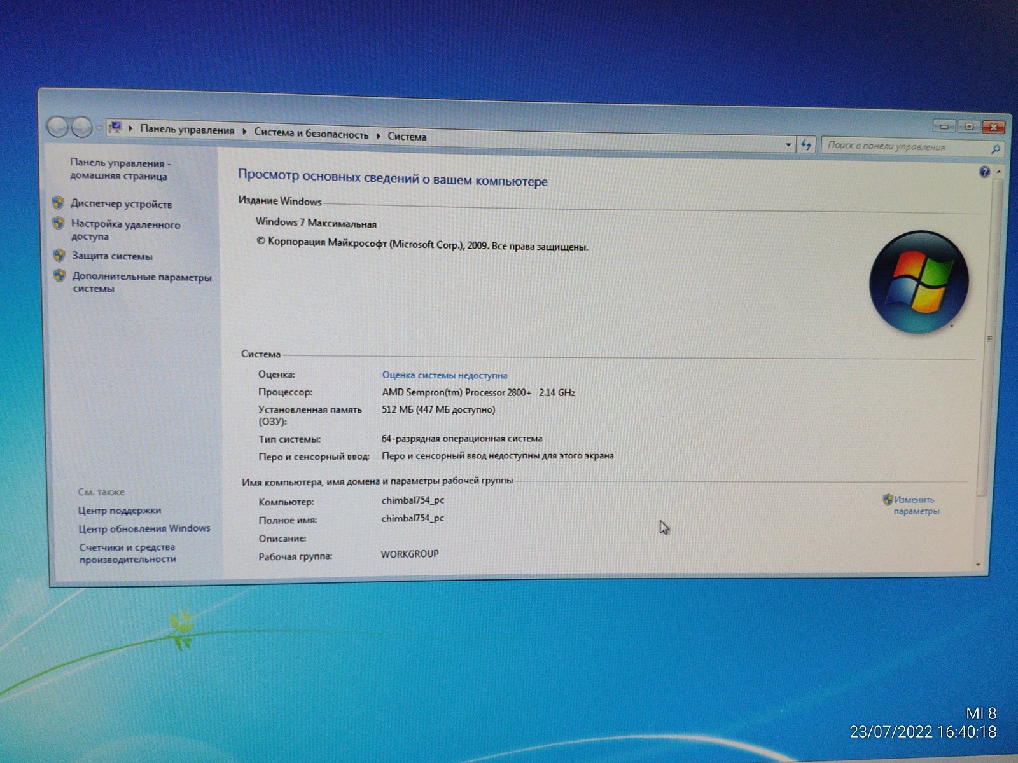The width and height of the screenshot is (1018, 763).
Task: Open Дополнительные параметры системы
Action: tap(141, 282)
